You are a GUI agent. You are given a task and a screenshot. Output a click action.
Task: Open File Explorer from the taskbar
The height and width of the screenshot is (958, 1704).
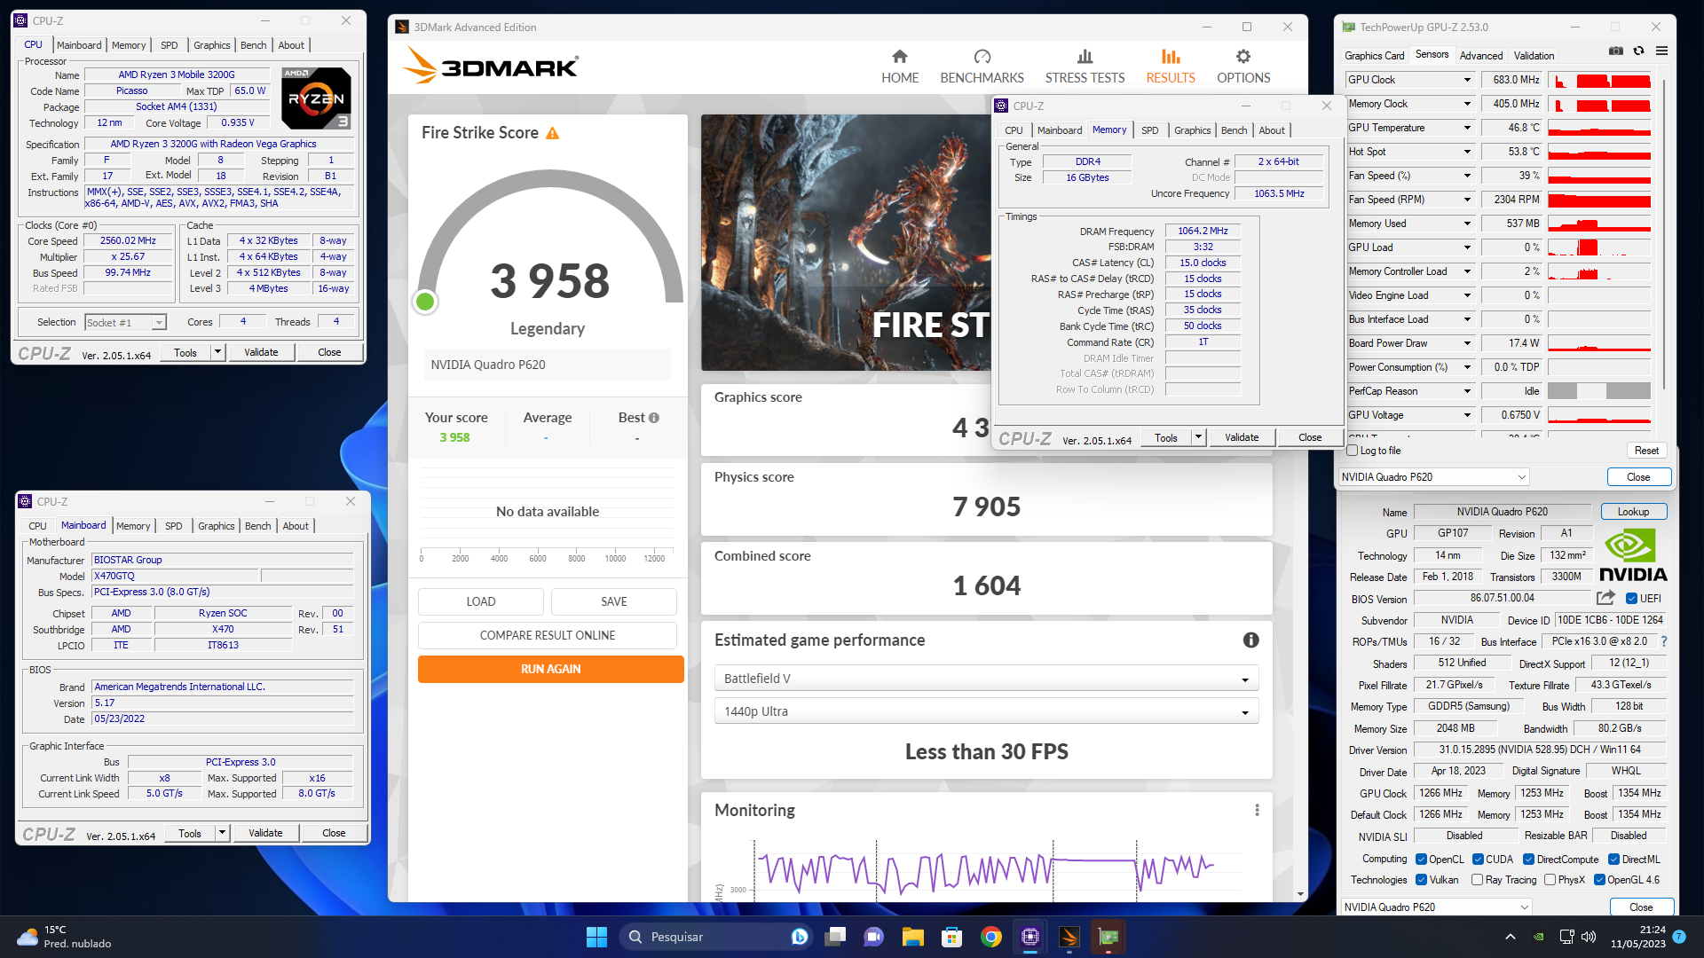pos(913,937)
